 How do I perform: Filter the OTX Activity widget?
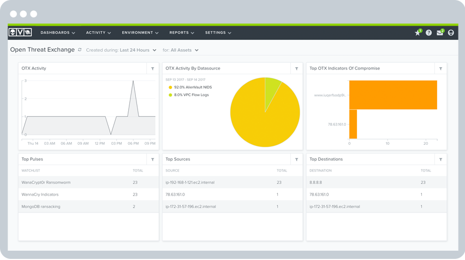pos(152,69)
